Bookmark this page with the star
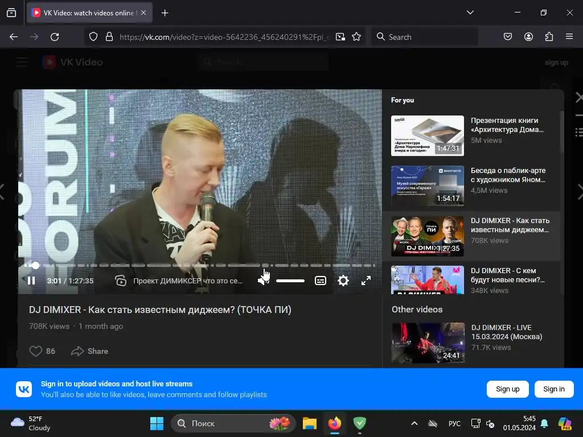 point(356,37)
